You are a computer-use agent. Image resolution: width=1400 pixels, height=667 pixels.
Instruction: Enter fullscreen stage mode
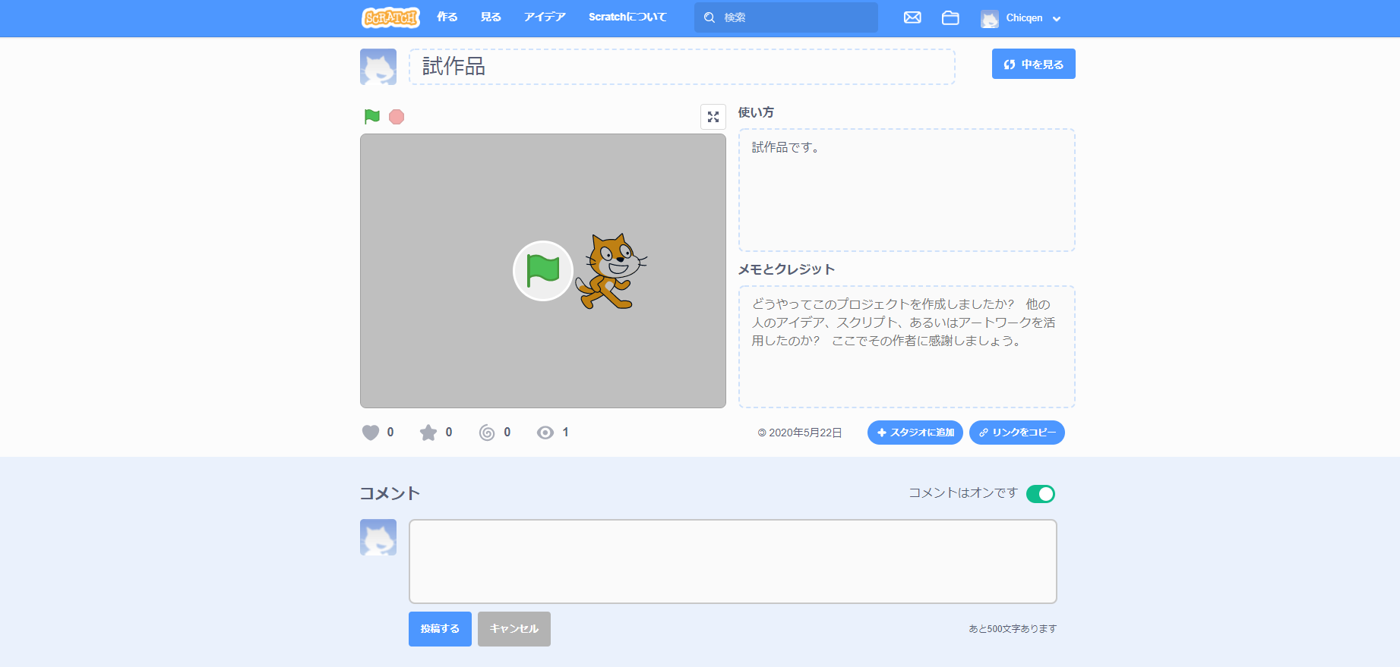[x=713, y=117]
